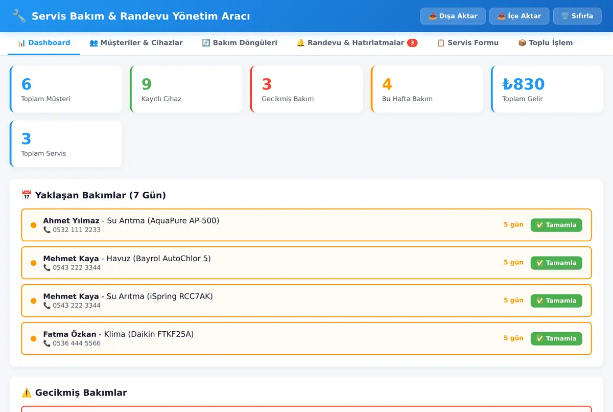Click the text Su Arıtma (iSpring RCC7AK)
Screen dimensions: 613x412
tap(159, 296)
